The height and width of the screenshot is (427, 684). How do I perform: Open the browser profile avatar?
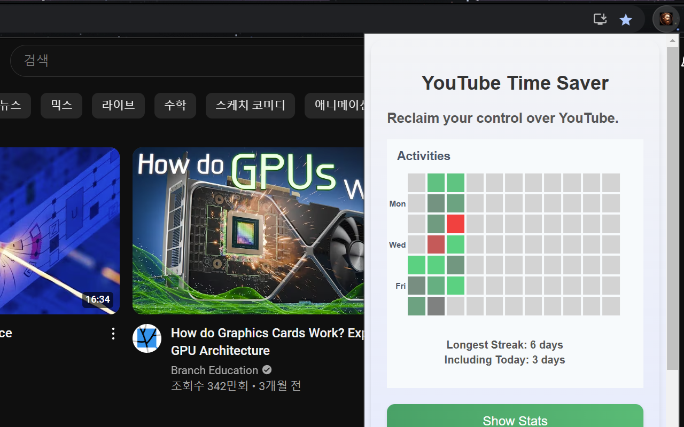666,20
